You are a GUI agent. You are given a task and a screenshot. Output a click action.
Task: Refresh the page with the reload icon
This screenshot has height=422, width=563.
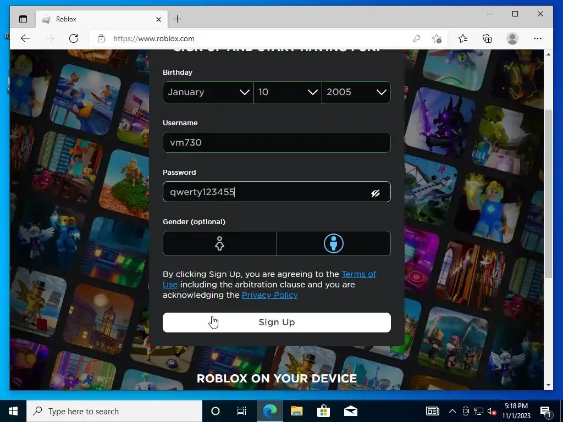coord(74,38)
